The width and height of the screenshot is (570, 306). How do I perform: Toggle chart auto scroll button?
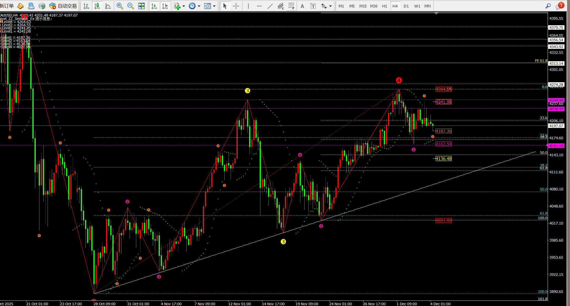point(154,6)
